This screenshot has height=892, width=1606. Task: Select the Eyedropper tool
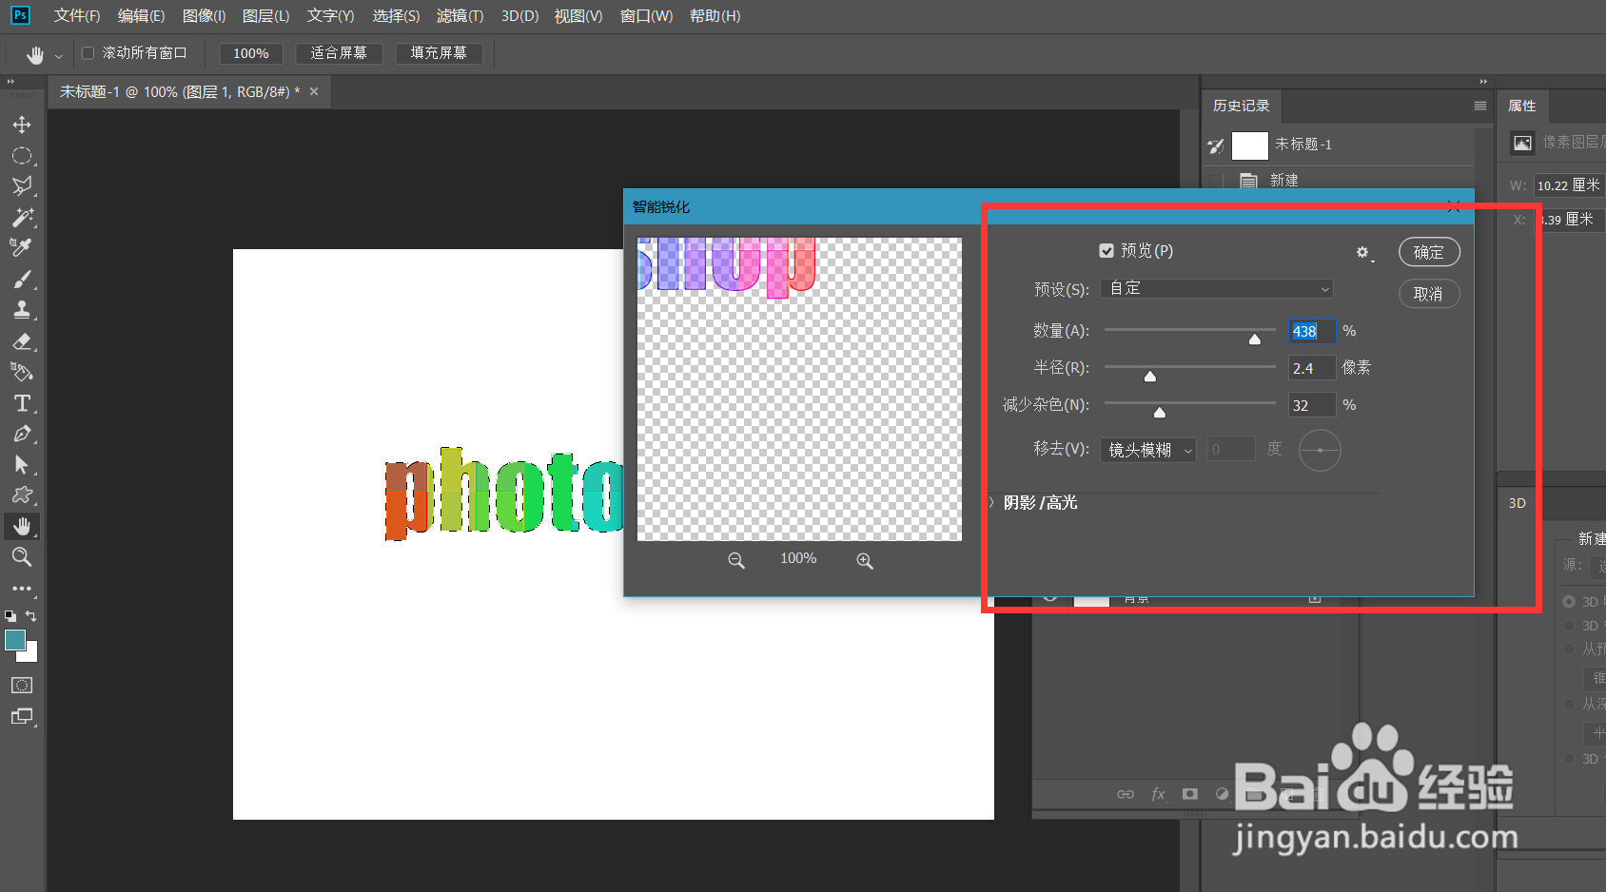click(x=22, y=248)
